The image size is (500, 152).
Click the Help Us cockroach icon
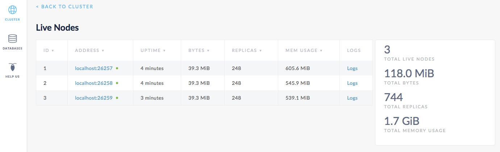(12, 68)
